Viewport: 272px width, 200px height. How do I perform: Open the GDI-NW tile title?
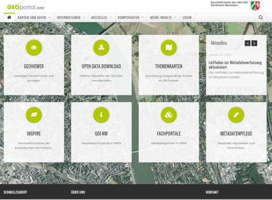point(101,134)
